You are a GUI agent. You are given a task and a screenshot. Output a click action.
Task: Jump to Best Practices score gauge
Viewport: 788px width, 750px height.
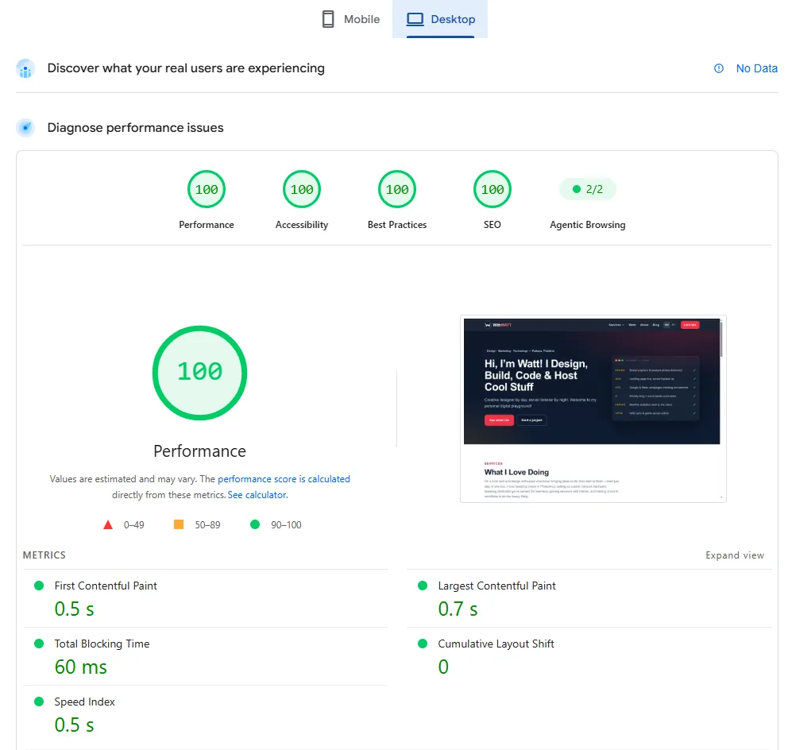click(397, 190)
